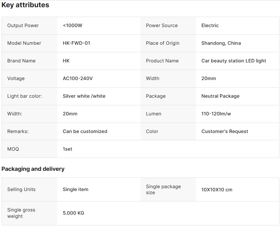Viewport: 280px width, 226px height.
Task: Click the AC100-240V voltage value
Action: pyautogui.click(x=78, y=78)
